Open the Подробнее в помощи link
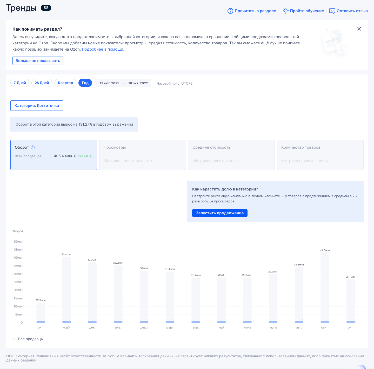 coord(103,49)
